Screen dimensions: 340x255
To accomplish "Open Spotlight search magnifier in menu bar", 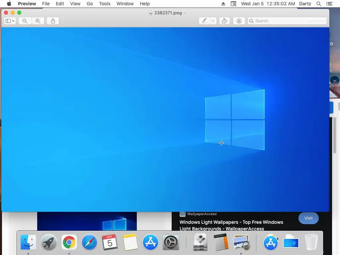I will coord(319,4).
